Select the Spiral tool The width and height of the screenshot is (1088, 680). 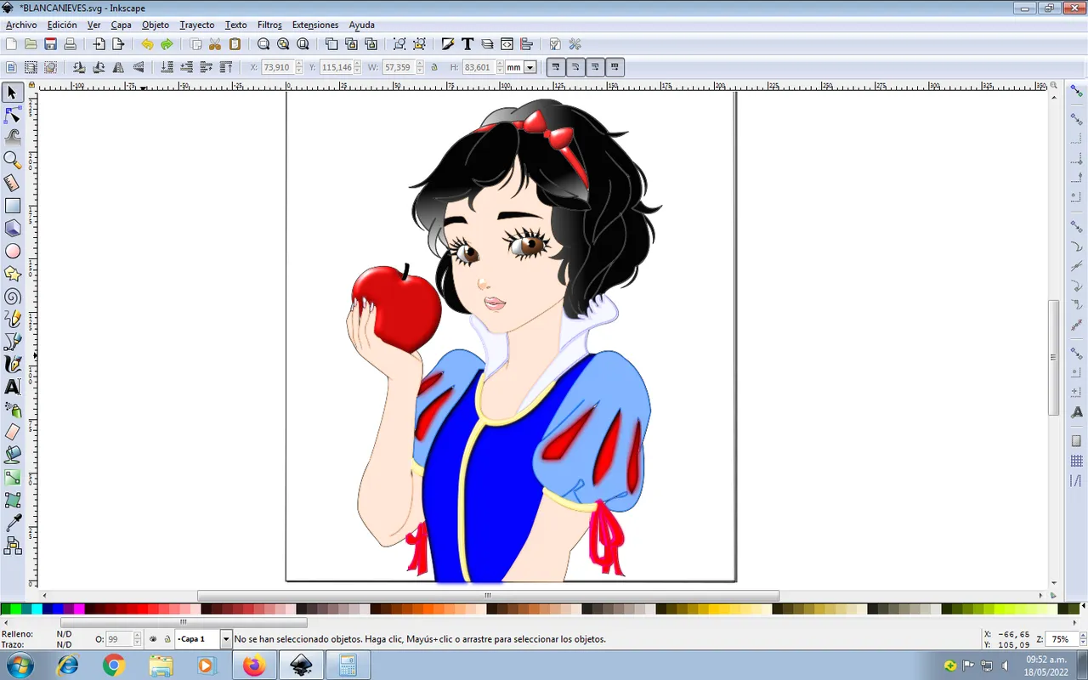coord(13,297)
